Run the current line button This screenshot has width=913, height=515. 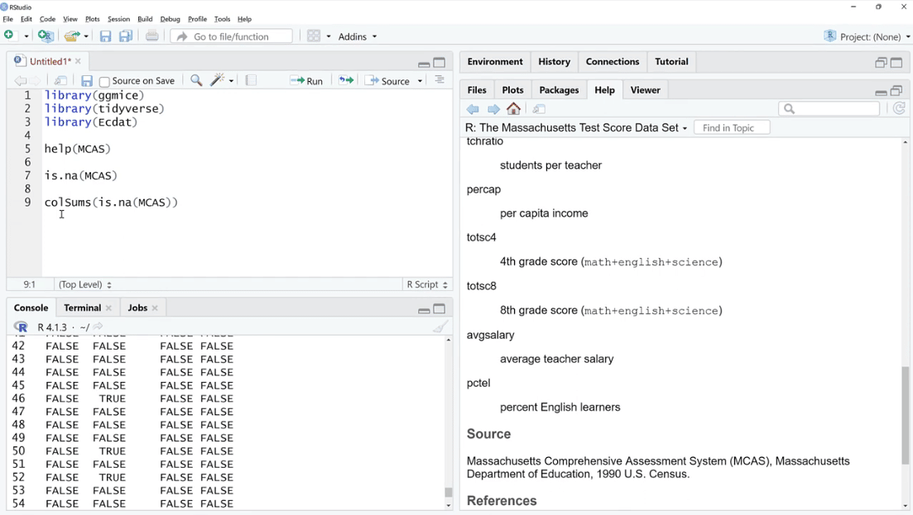(307, 81)
